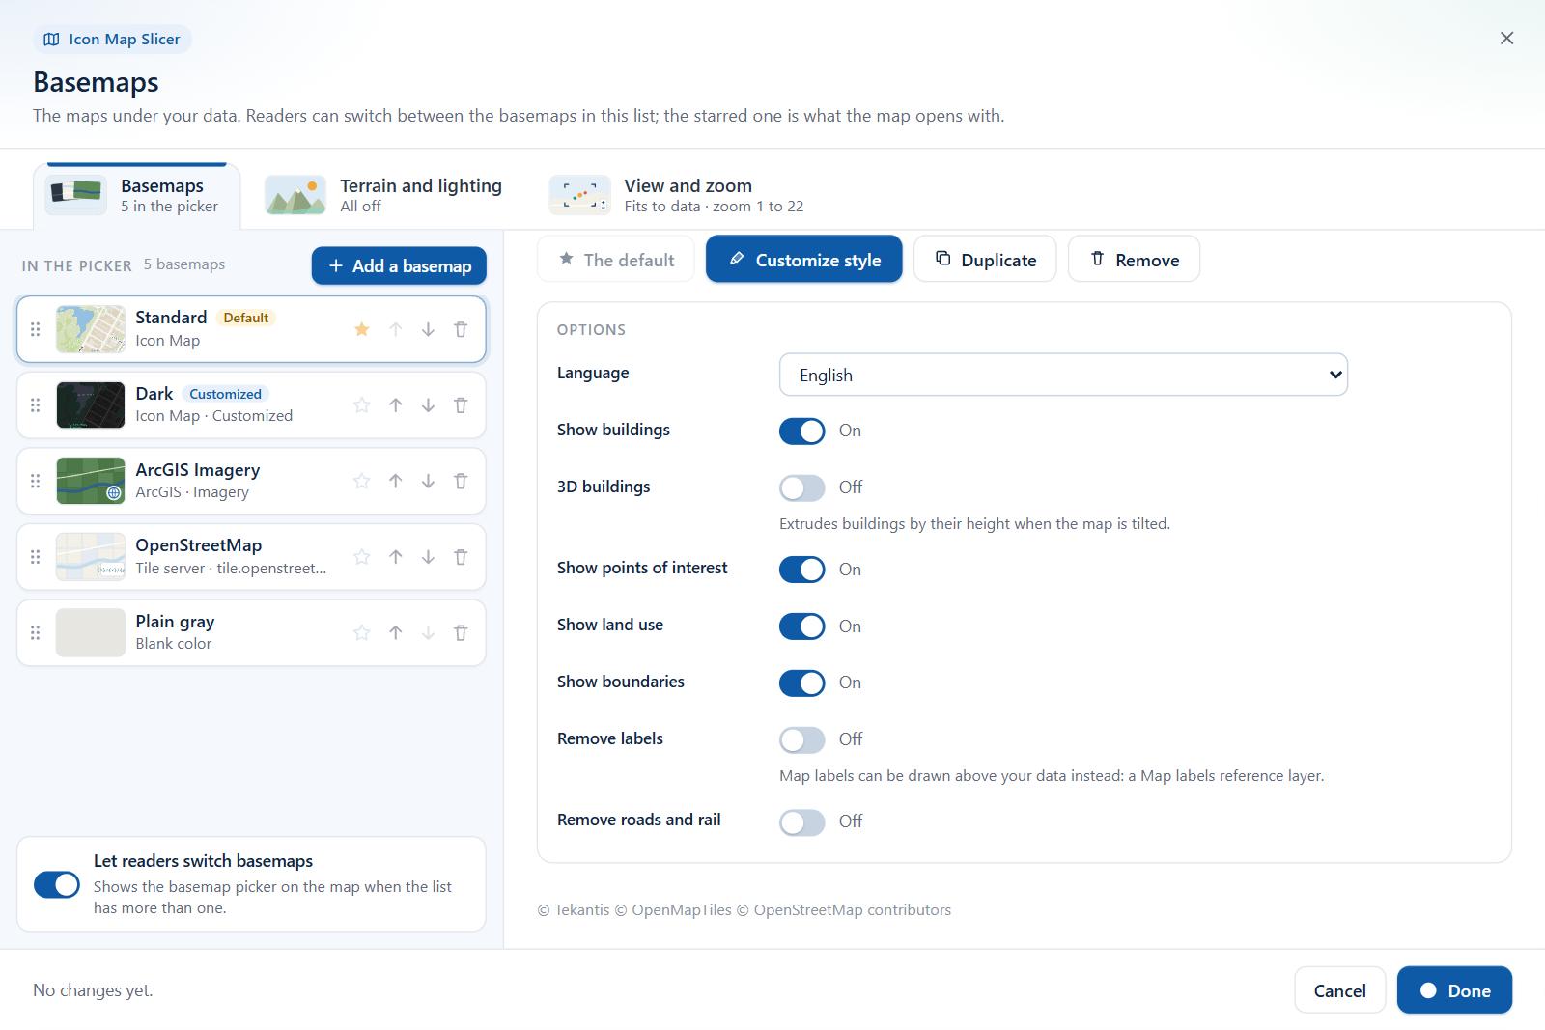This screenshot has height=1030, width=1545.
Task: Move Standard basemap down
Action: coord(428,329)
